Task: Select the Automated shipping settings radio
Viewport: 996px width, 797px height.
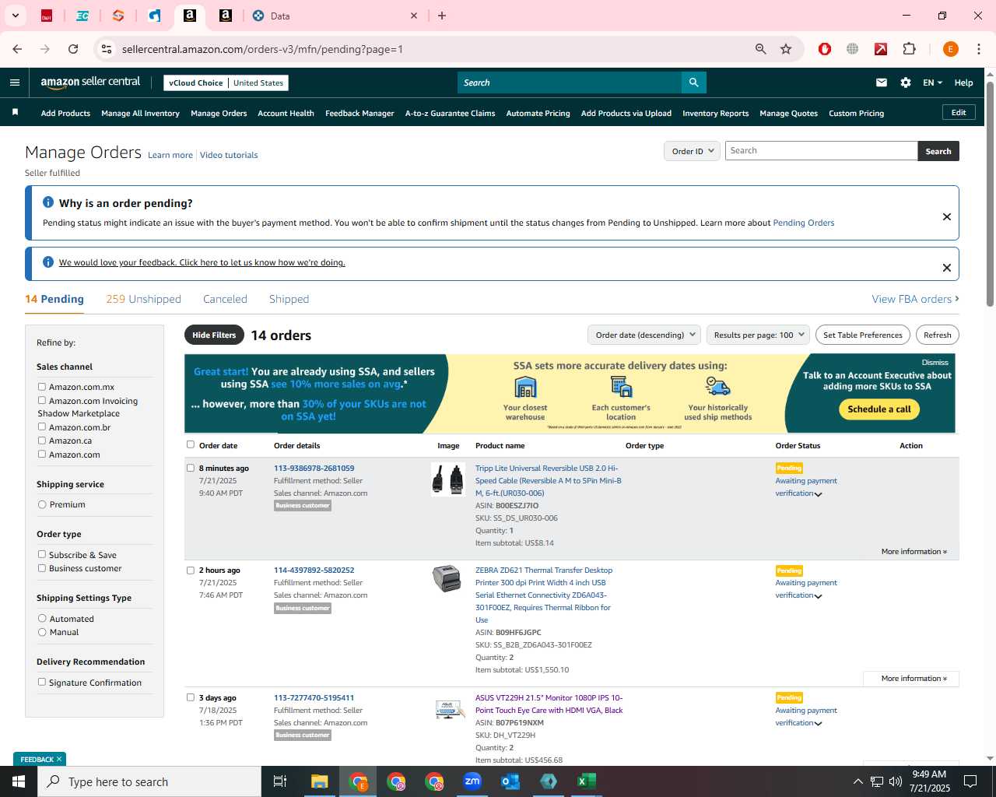Action: (x=42, y=618)
